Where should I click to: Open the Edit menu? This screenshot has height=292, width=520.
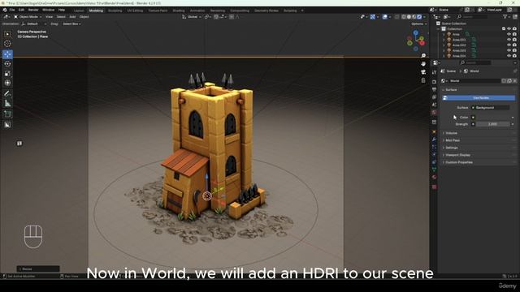(21, 10)
